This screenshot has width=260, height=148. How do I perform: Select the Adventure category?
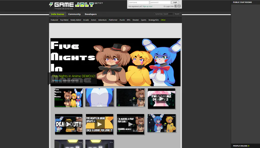[102, 20]
